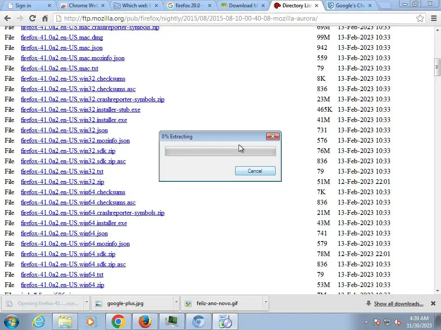Viewport: 441px width, 330px height.
Task: Open firefox-41.0a2.en-US.win64.installer.exe link
Action: pos(74,223)
